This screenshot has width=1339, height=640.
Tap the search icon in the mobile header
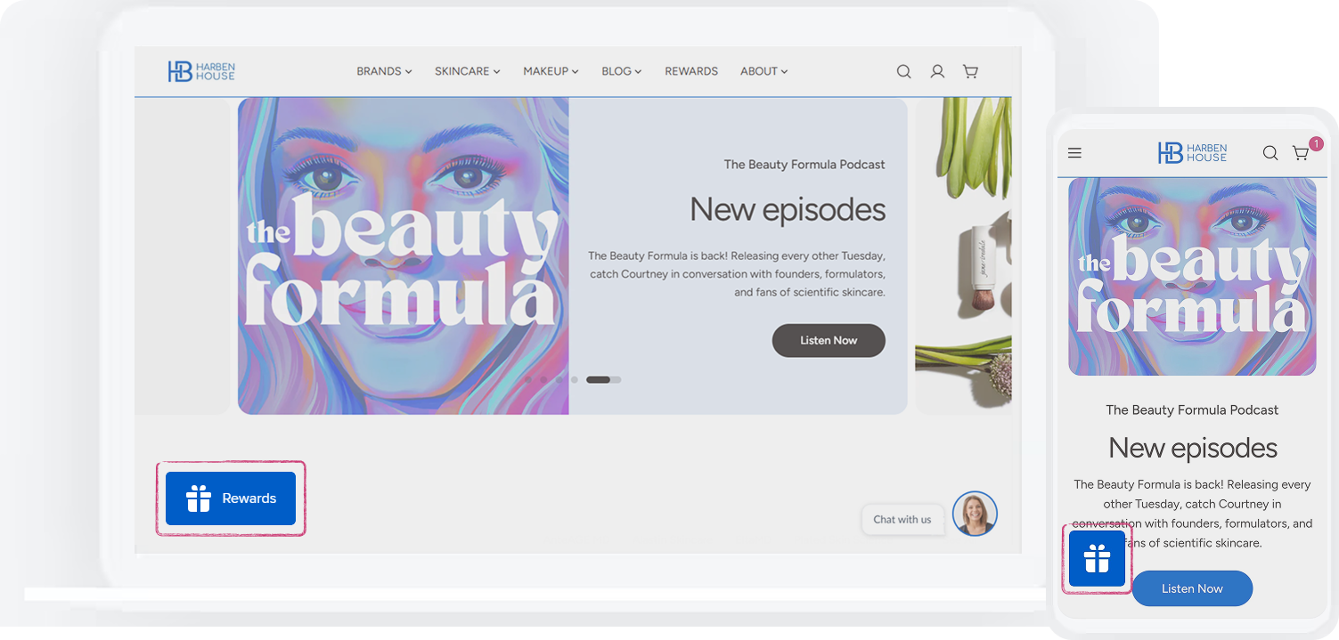coord(1270,153)
